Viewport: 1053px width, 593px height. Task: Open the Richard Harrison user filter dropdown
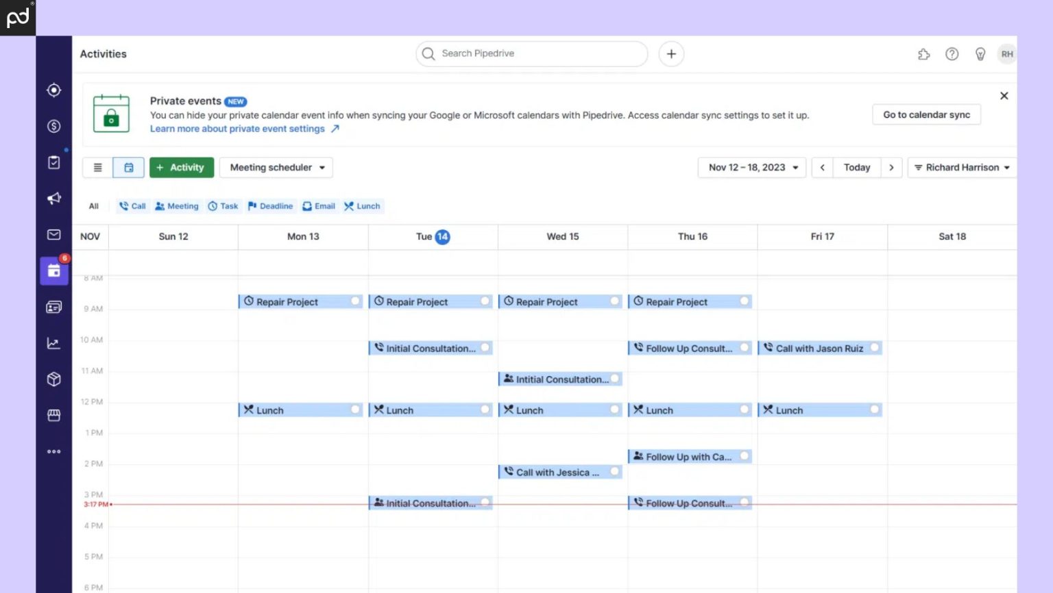tap(961, 167)
